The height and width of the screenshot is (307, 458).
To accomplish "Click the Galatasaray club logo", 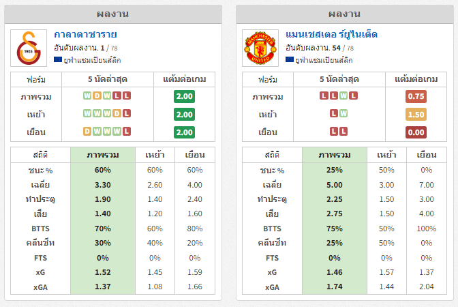I will click(x=29, y=48).
